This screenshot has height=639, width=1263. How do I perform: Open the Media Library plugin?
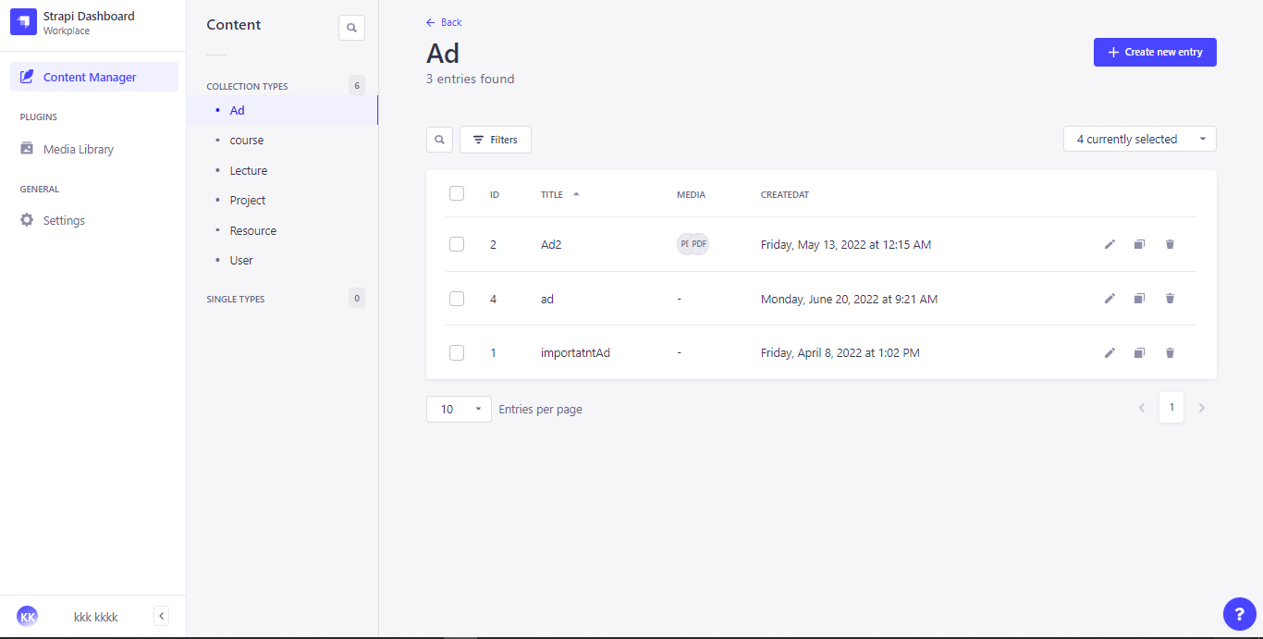pyautogui.click(x=79, y=149)
